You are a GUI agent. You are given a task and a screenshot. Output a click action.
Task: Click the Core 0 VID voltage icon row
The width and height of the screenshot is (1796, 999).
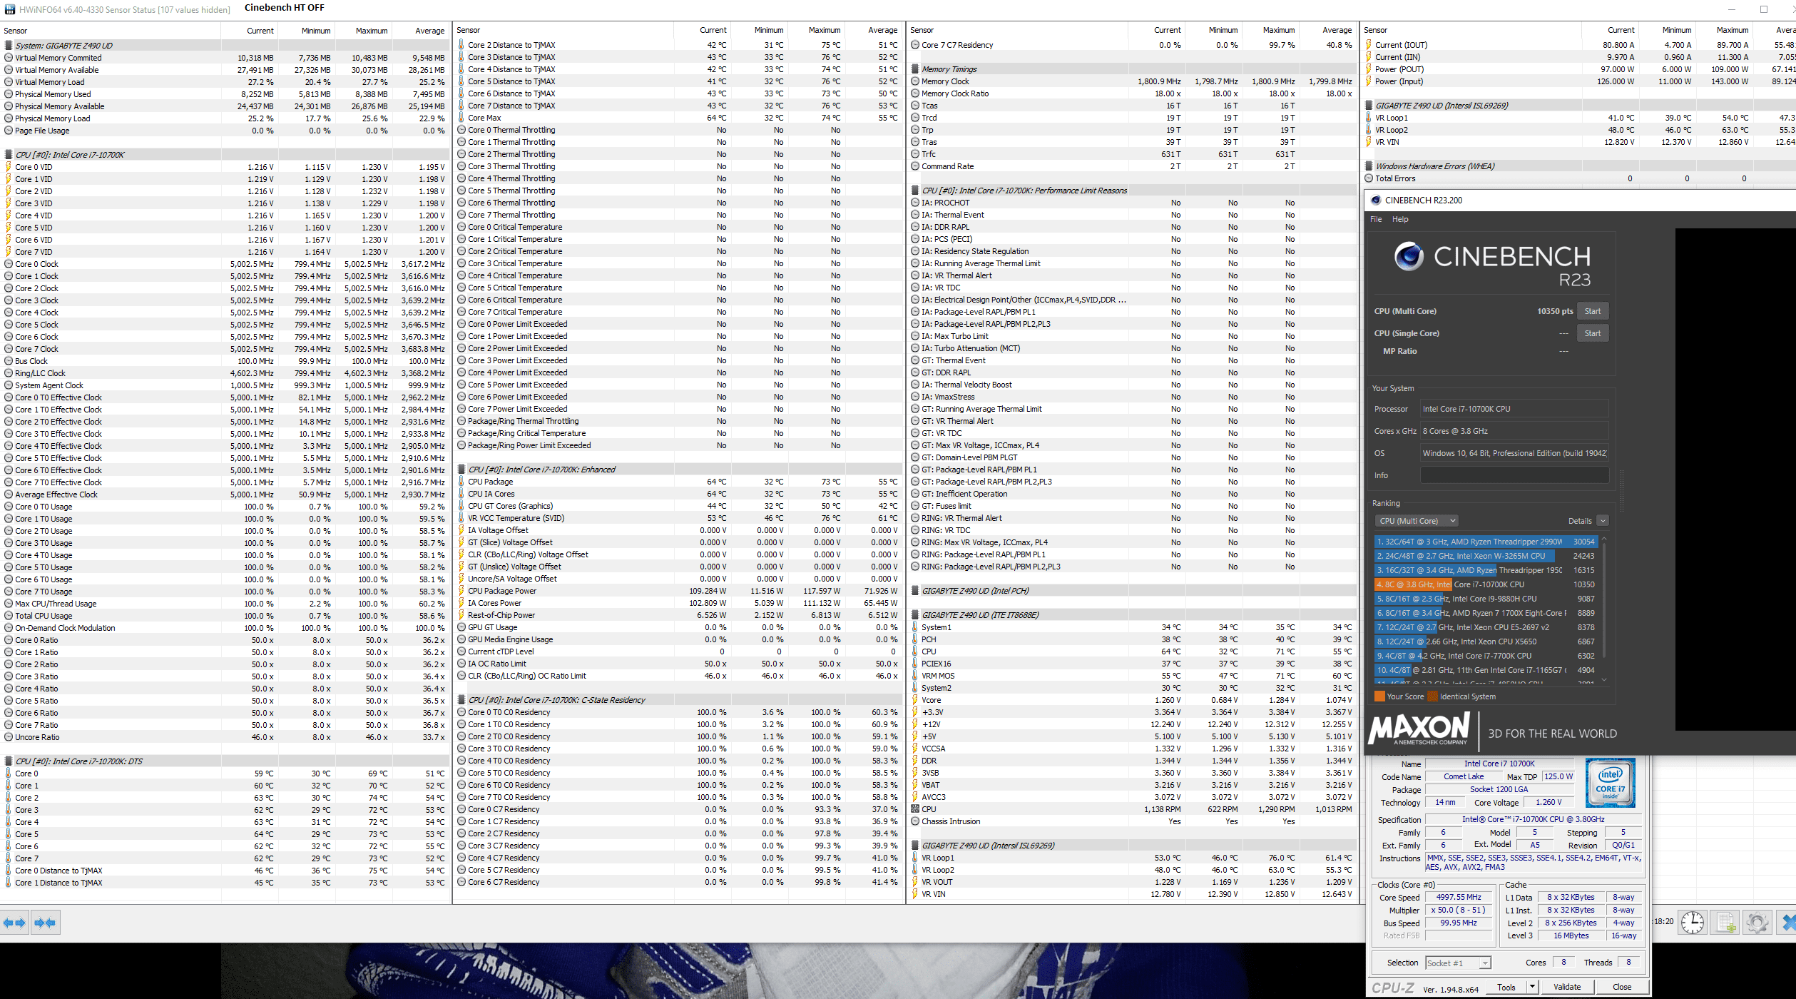click(9, 167)
